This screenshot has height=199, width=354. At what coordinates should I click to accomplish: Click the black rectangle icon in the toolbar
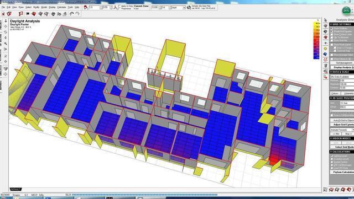coord(28,14)
